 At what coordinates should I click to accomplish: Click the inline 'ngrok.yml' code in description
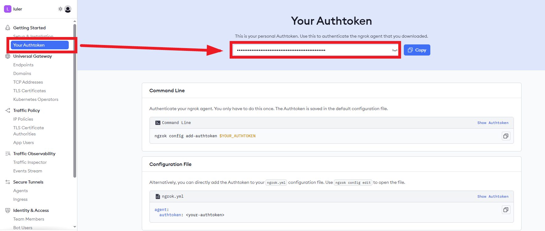[276, 183]
